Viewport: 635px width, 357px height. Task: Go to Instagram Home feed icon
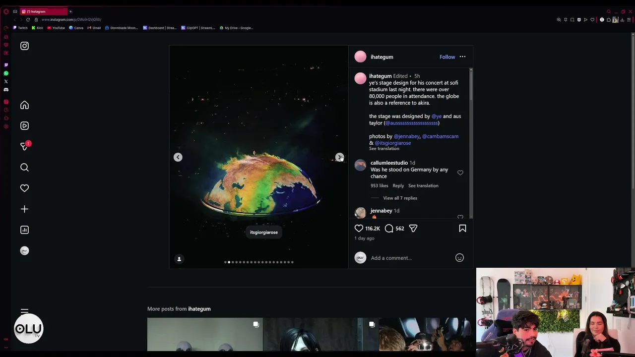[24, 105]
